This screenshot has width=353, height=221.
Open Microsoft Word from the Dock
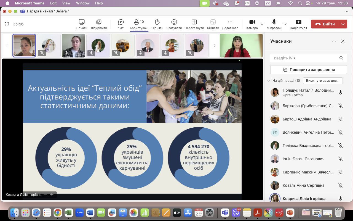pos(90,212)
